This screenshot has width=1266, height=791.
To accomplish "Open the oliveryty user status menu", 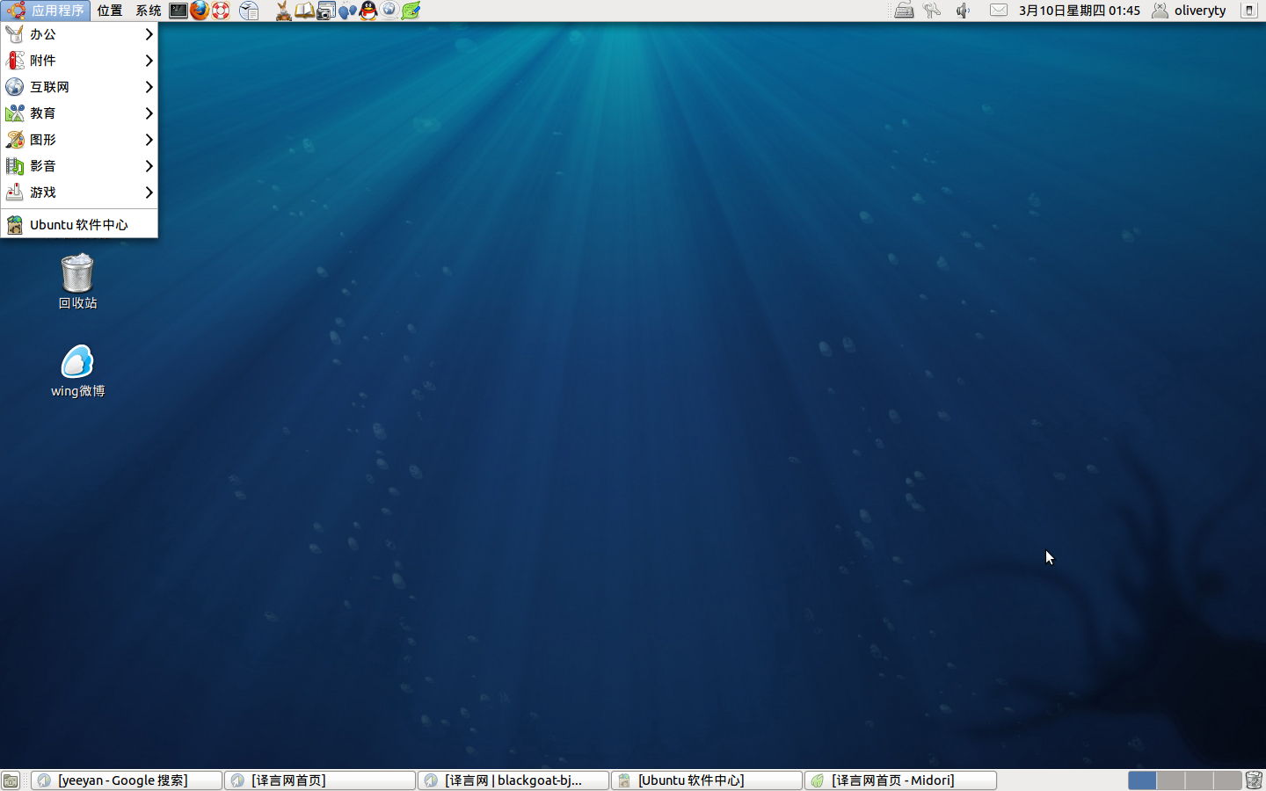I will [x=1190, y=11].
